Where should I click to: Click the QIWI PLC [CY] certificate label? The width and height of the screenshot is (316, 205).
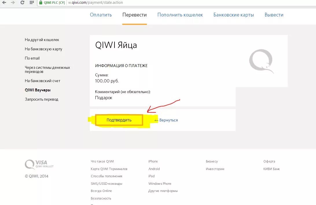[54, 3]
